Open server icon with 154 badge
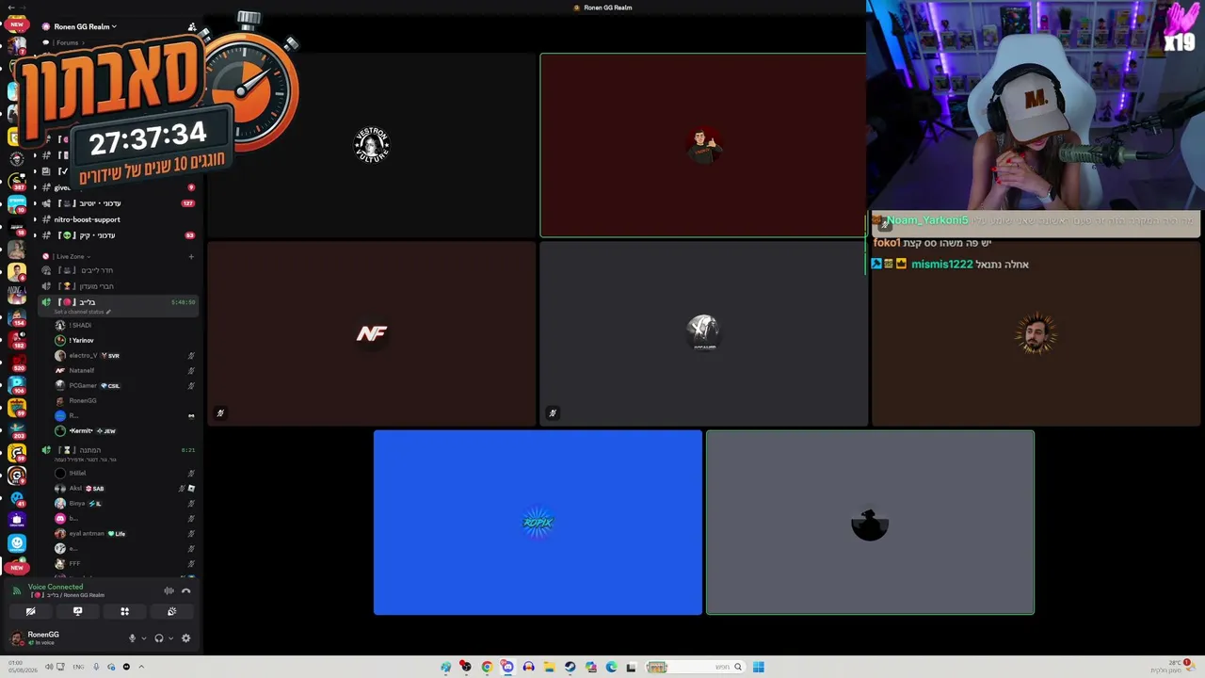The width and height of the screenshot is (1205, 678). (x=16, y=316)
